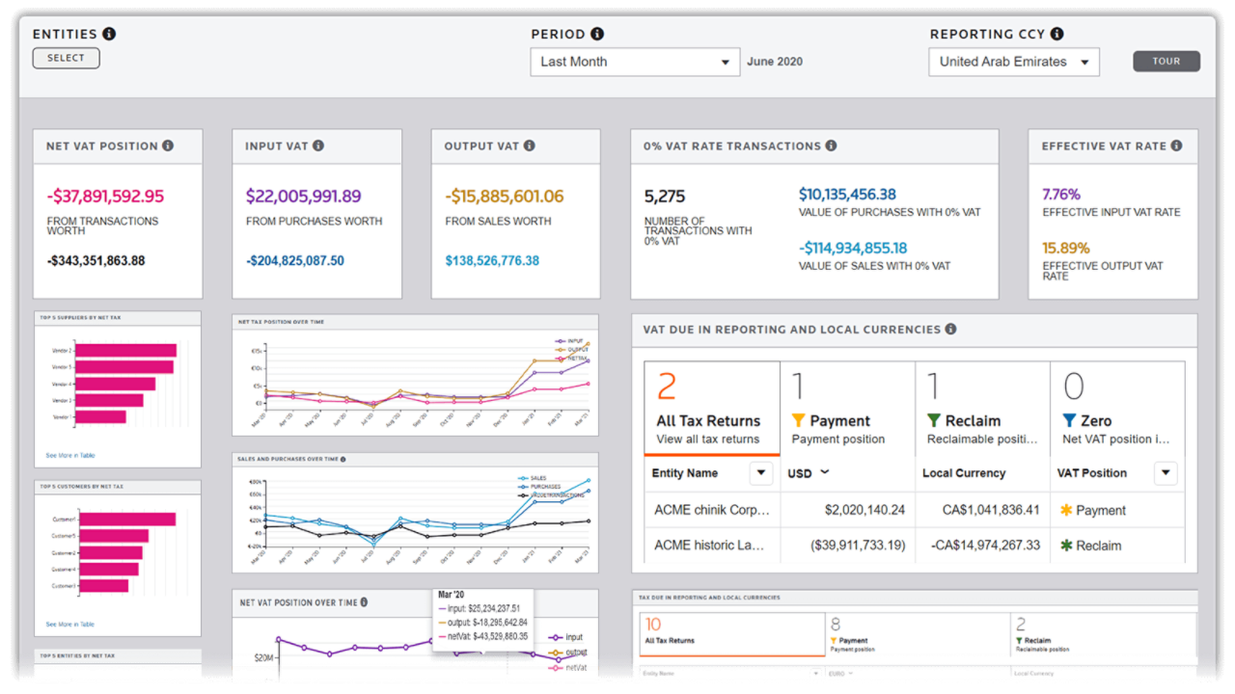
Task: Start the dashboard Tour
Action: (1166, 61)
